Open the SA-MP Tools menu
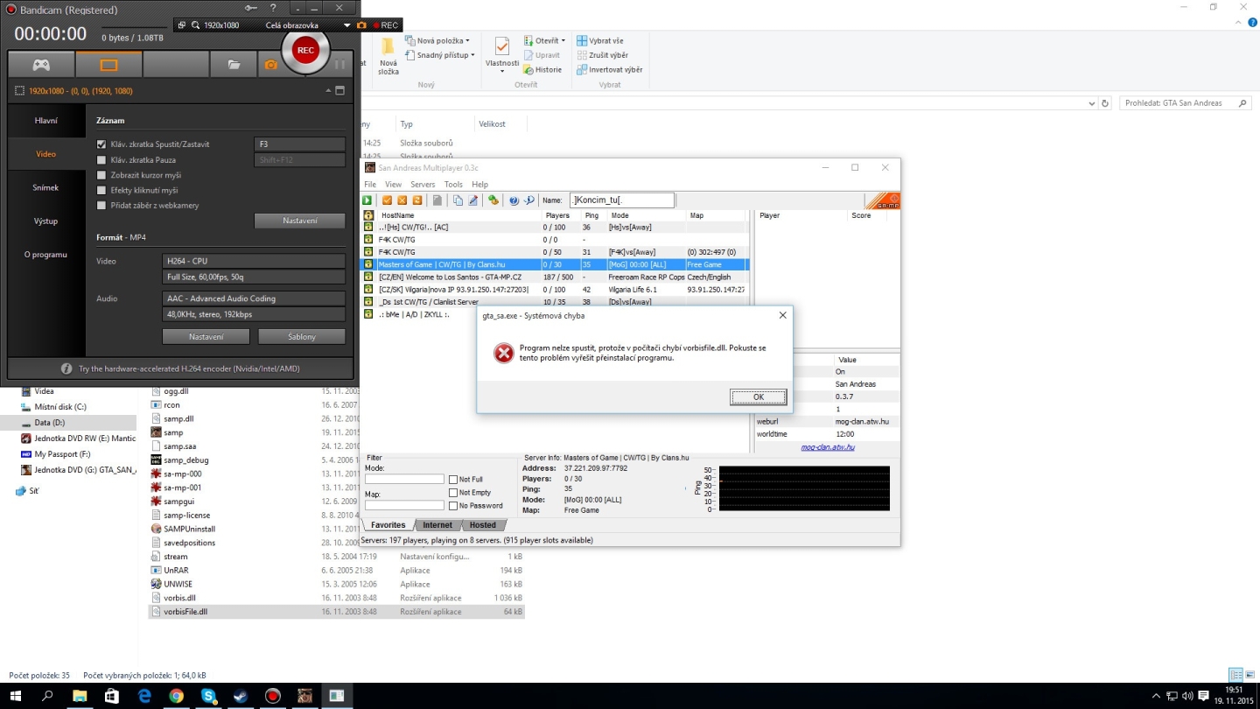 [453, 185]
